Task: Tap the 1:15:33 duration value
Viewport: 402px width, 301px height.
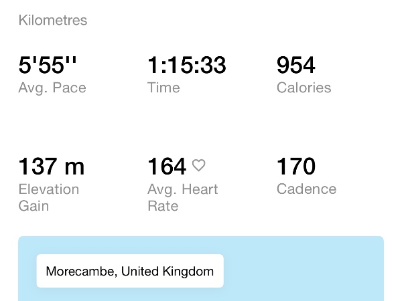Action: [x=186, y=66]
